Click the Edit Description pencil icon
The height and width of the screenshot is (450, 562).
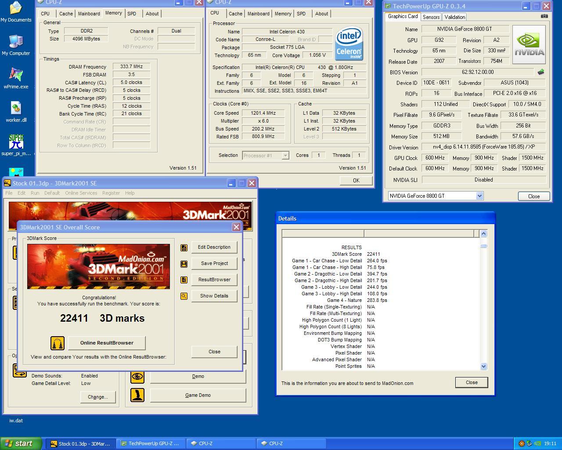coord(184,247)
